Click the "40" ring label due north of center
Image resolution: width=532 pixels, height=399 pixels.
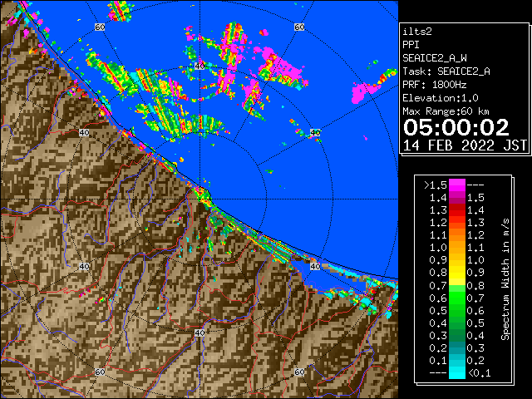click(x=199, y=66)
